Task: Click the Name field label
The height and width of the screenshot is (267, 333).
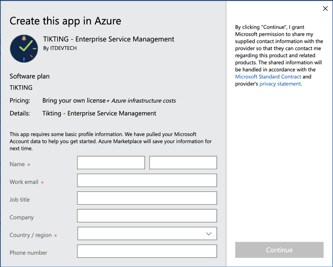Action: (17, 164)
